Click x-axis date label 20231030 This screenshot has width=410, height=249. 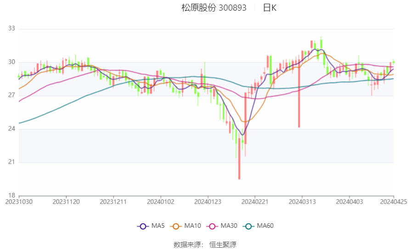(19, 202)
